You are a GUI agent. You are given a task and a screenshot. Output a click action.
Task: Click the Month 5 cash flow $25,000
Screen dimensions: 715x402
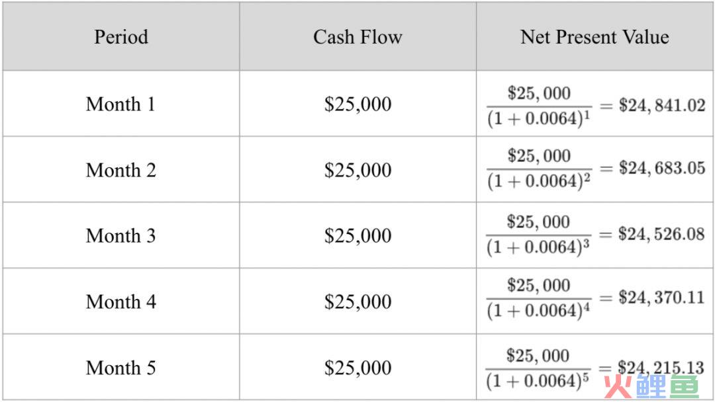click(x=358, y=368)
